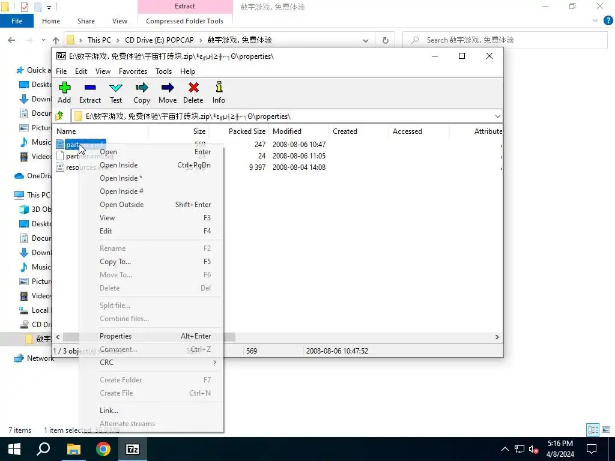Sort by the Modified column header
Image resolution: width=615 pixels, height=461 pixels.
299,131
